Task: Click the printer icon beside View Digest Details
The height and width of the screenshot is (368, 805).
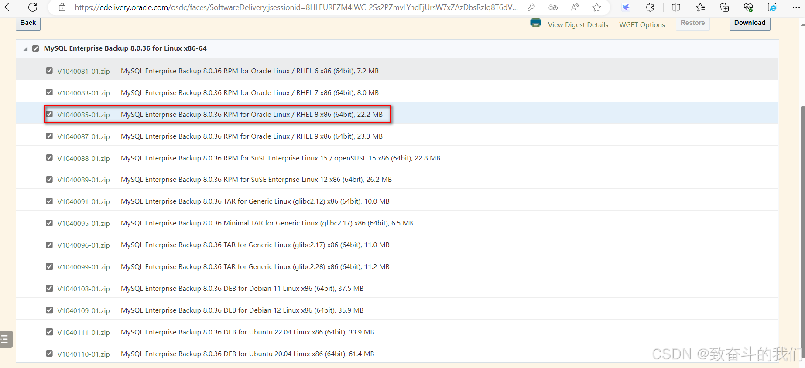Action: [536, 23]
